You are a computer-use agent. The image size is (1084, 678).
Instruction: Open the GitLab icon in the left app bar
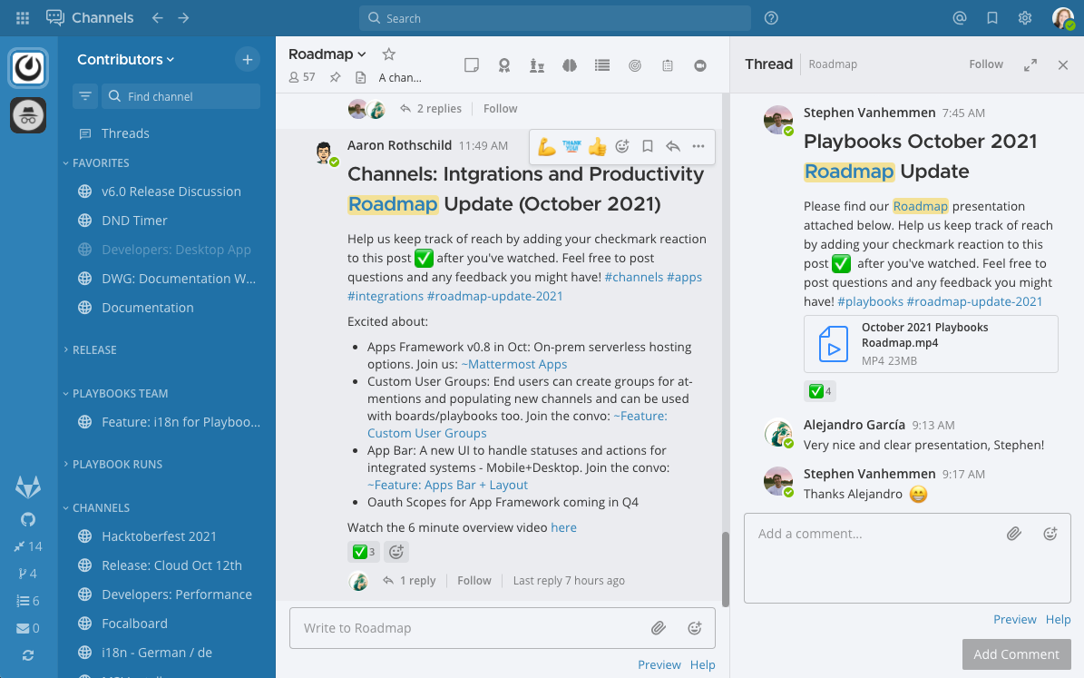coord(27,486)
